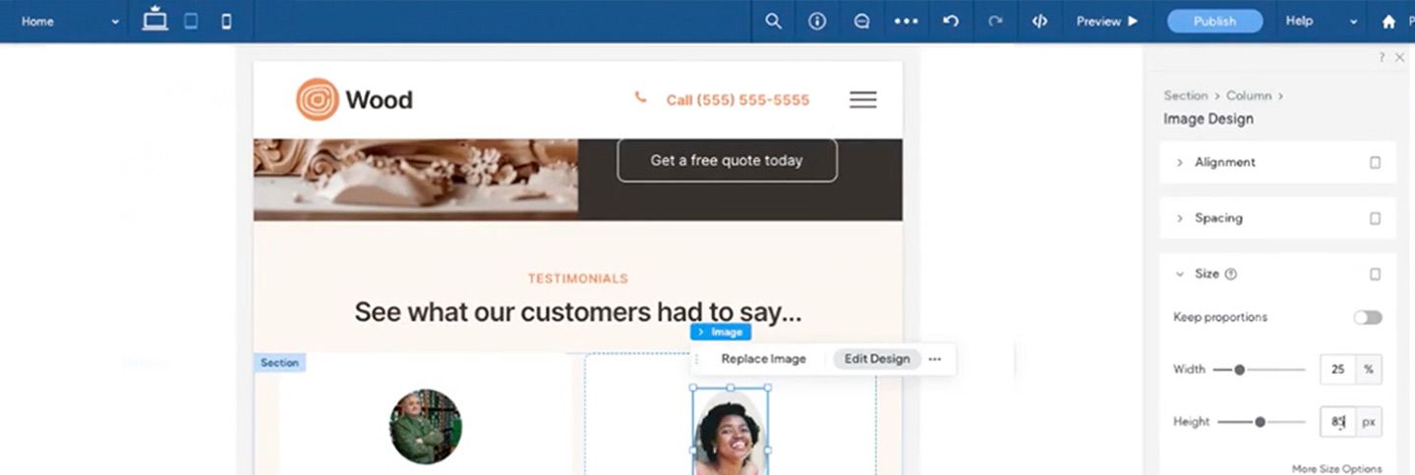Switch to desktop view icon
This screenshot has height=475, width=1415.
[x=155, y=20]
